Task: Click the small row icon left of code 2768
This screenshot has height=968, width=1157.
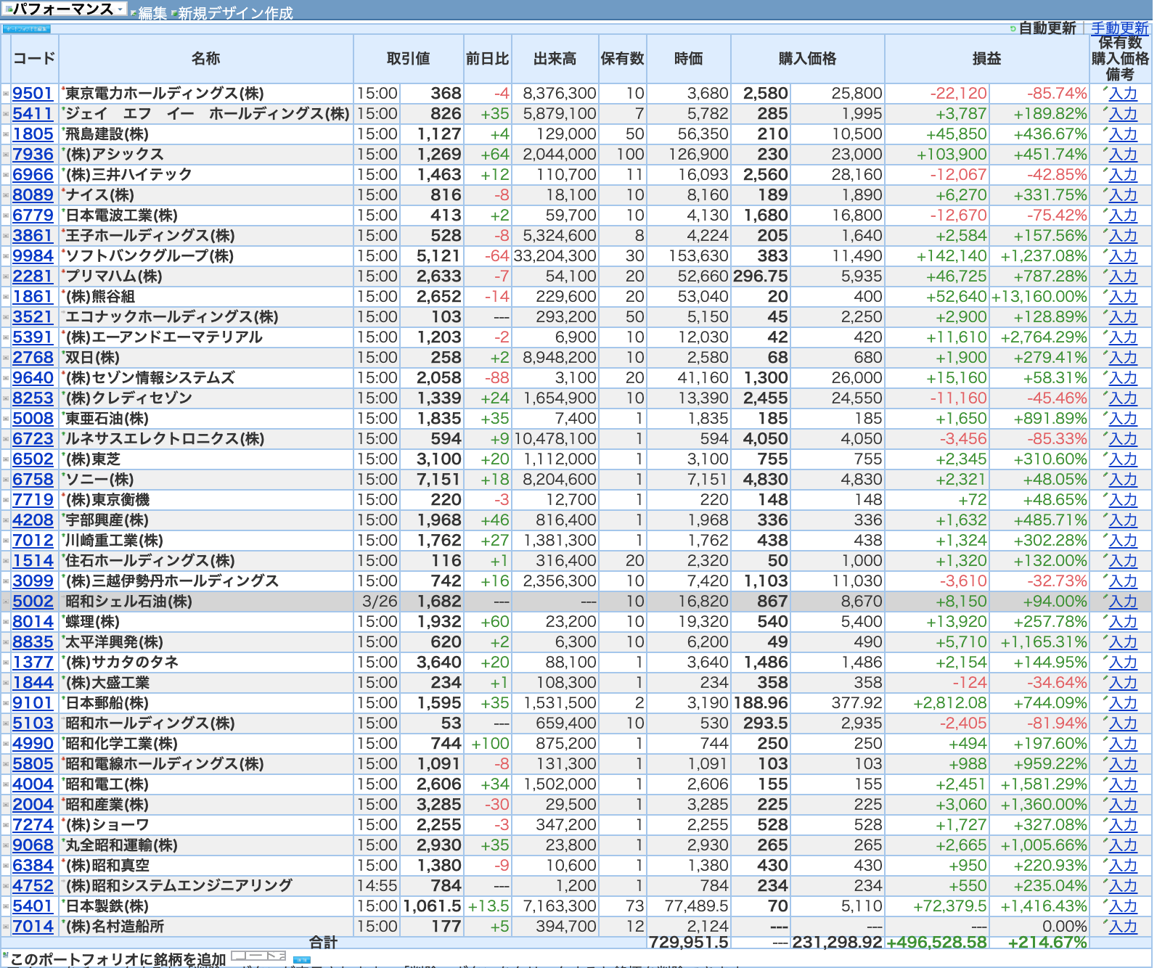Action: (6, 358)
